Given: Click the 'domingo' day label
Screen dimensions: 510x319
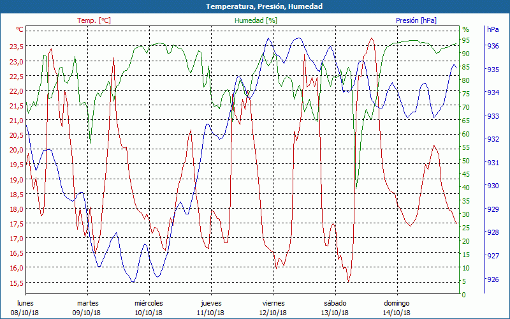Looking at the screenshot, I should pyautogui.click(x=397, y=304).
